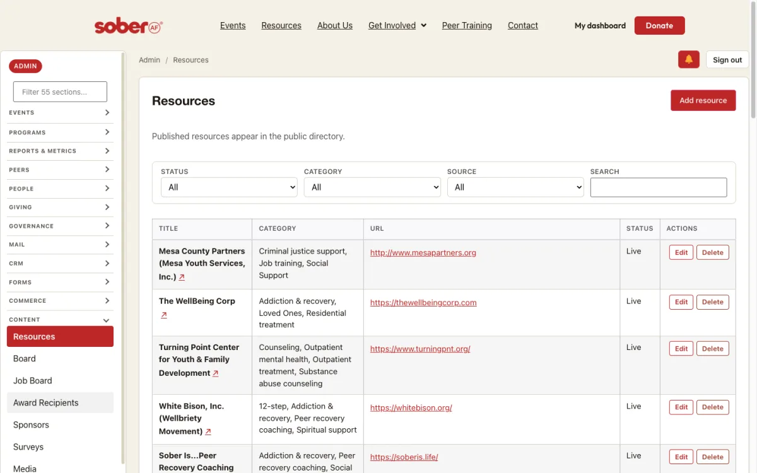Go to Events in top navigation

click(x=233, y=26)
